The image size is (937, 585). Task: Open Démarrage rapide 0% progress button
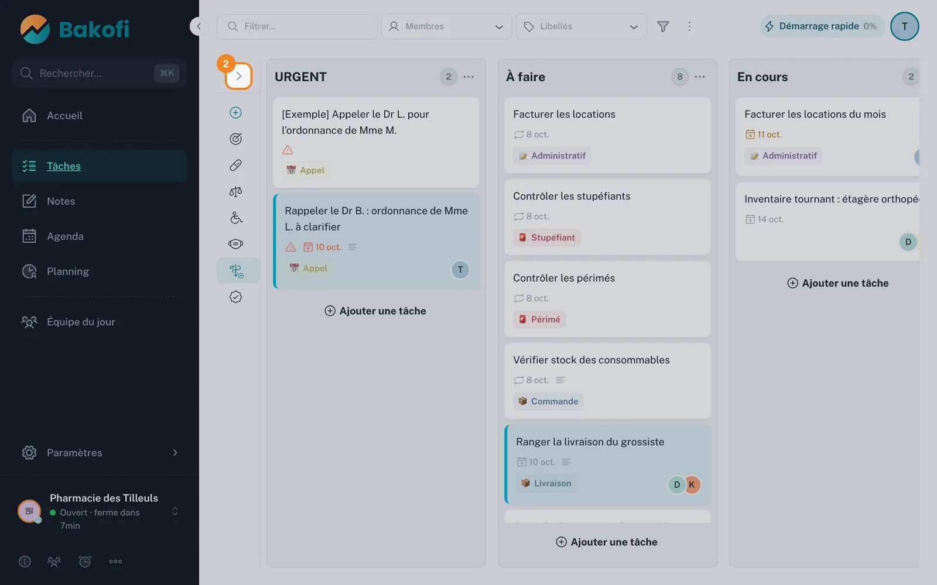(822, 26)
